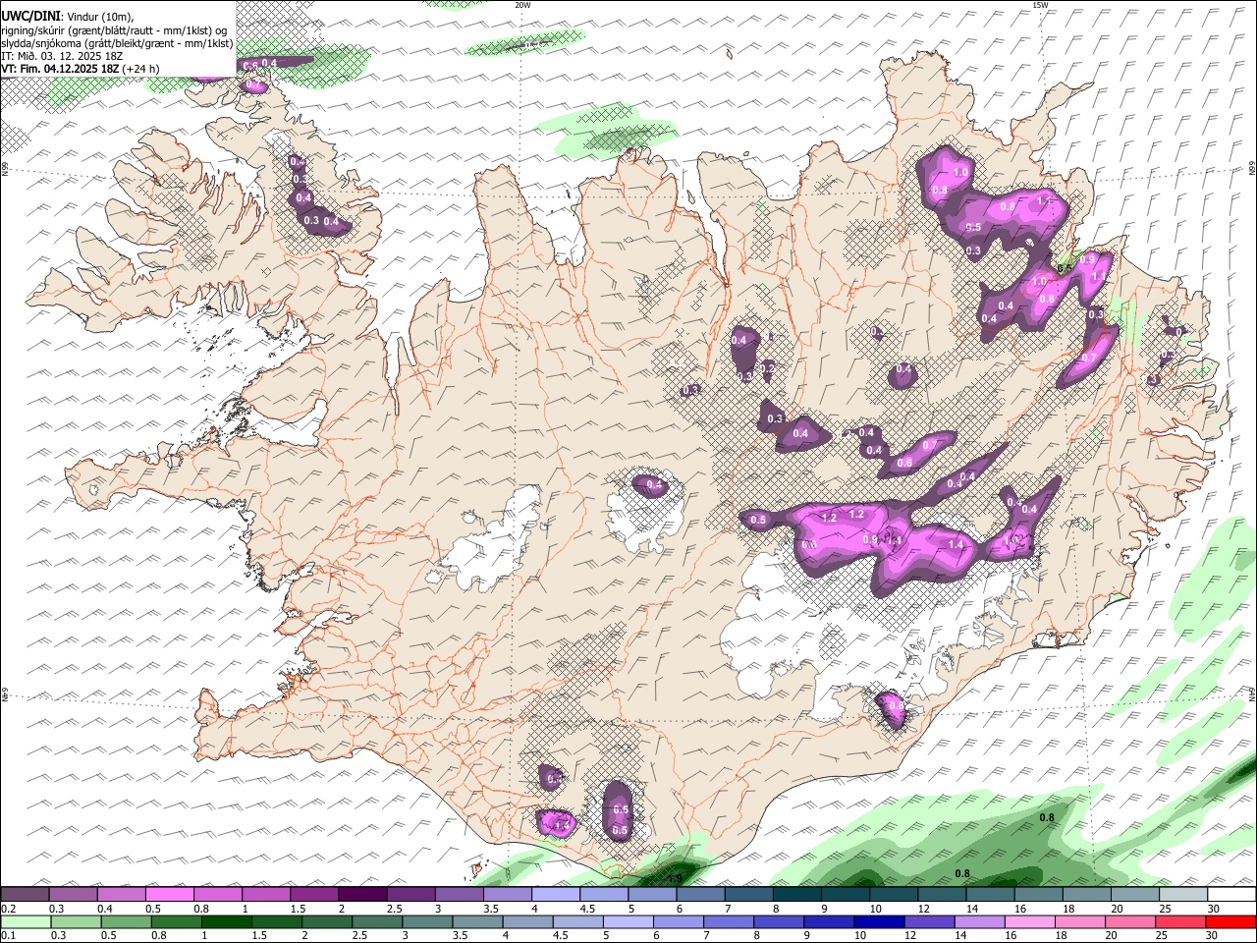
Task: Click the '0.1' label in the legend
Action: coord(9,935)
